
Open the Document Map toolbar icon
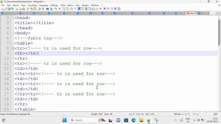(x=86, y=9)
